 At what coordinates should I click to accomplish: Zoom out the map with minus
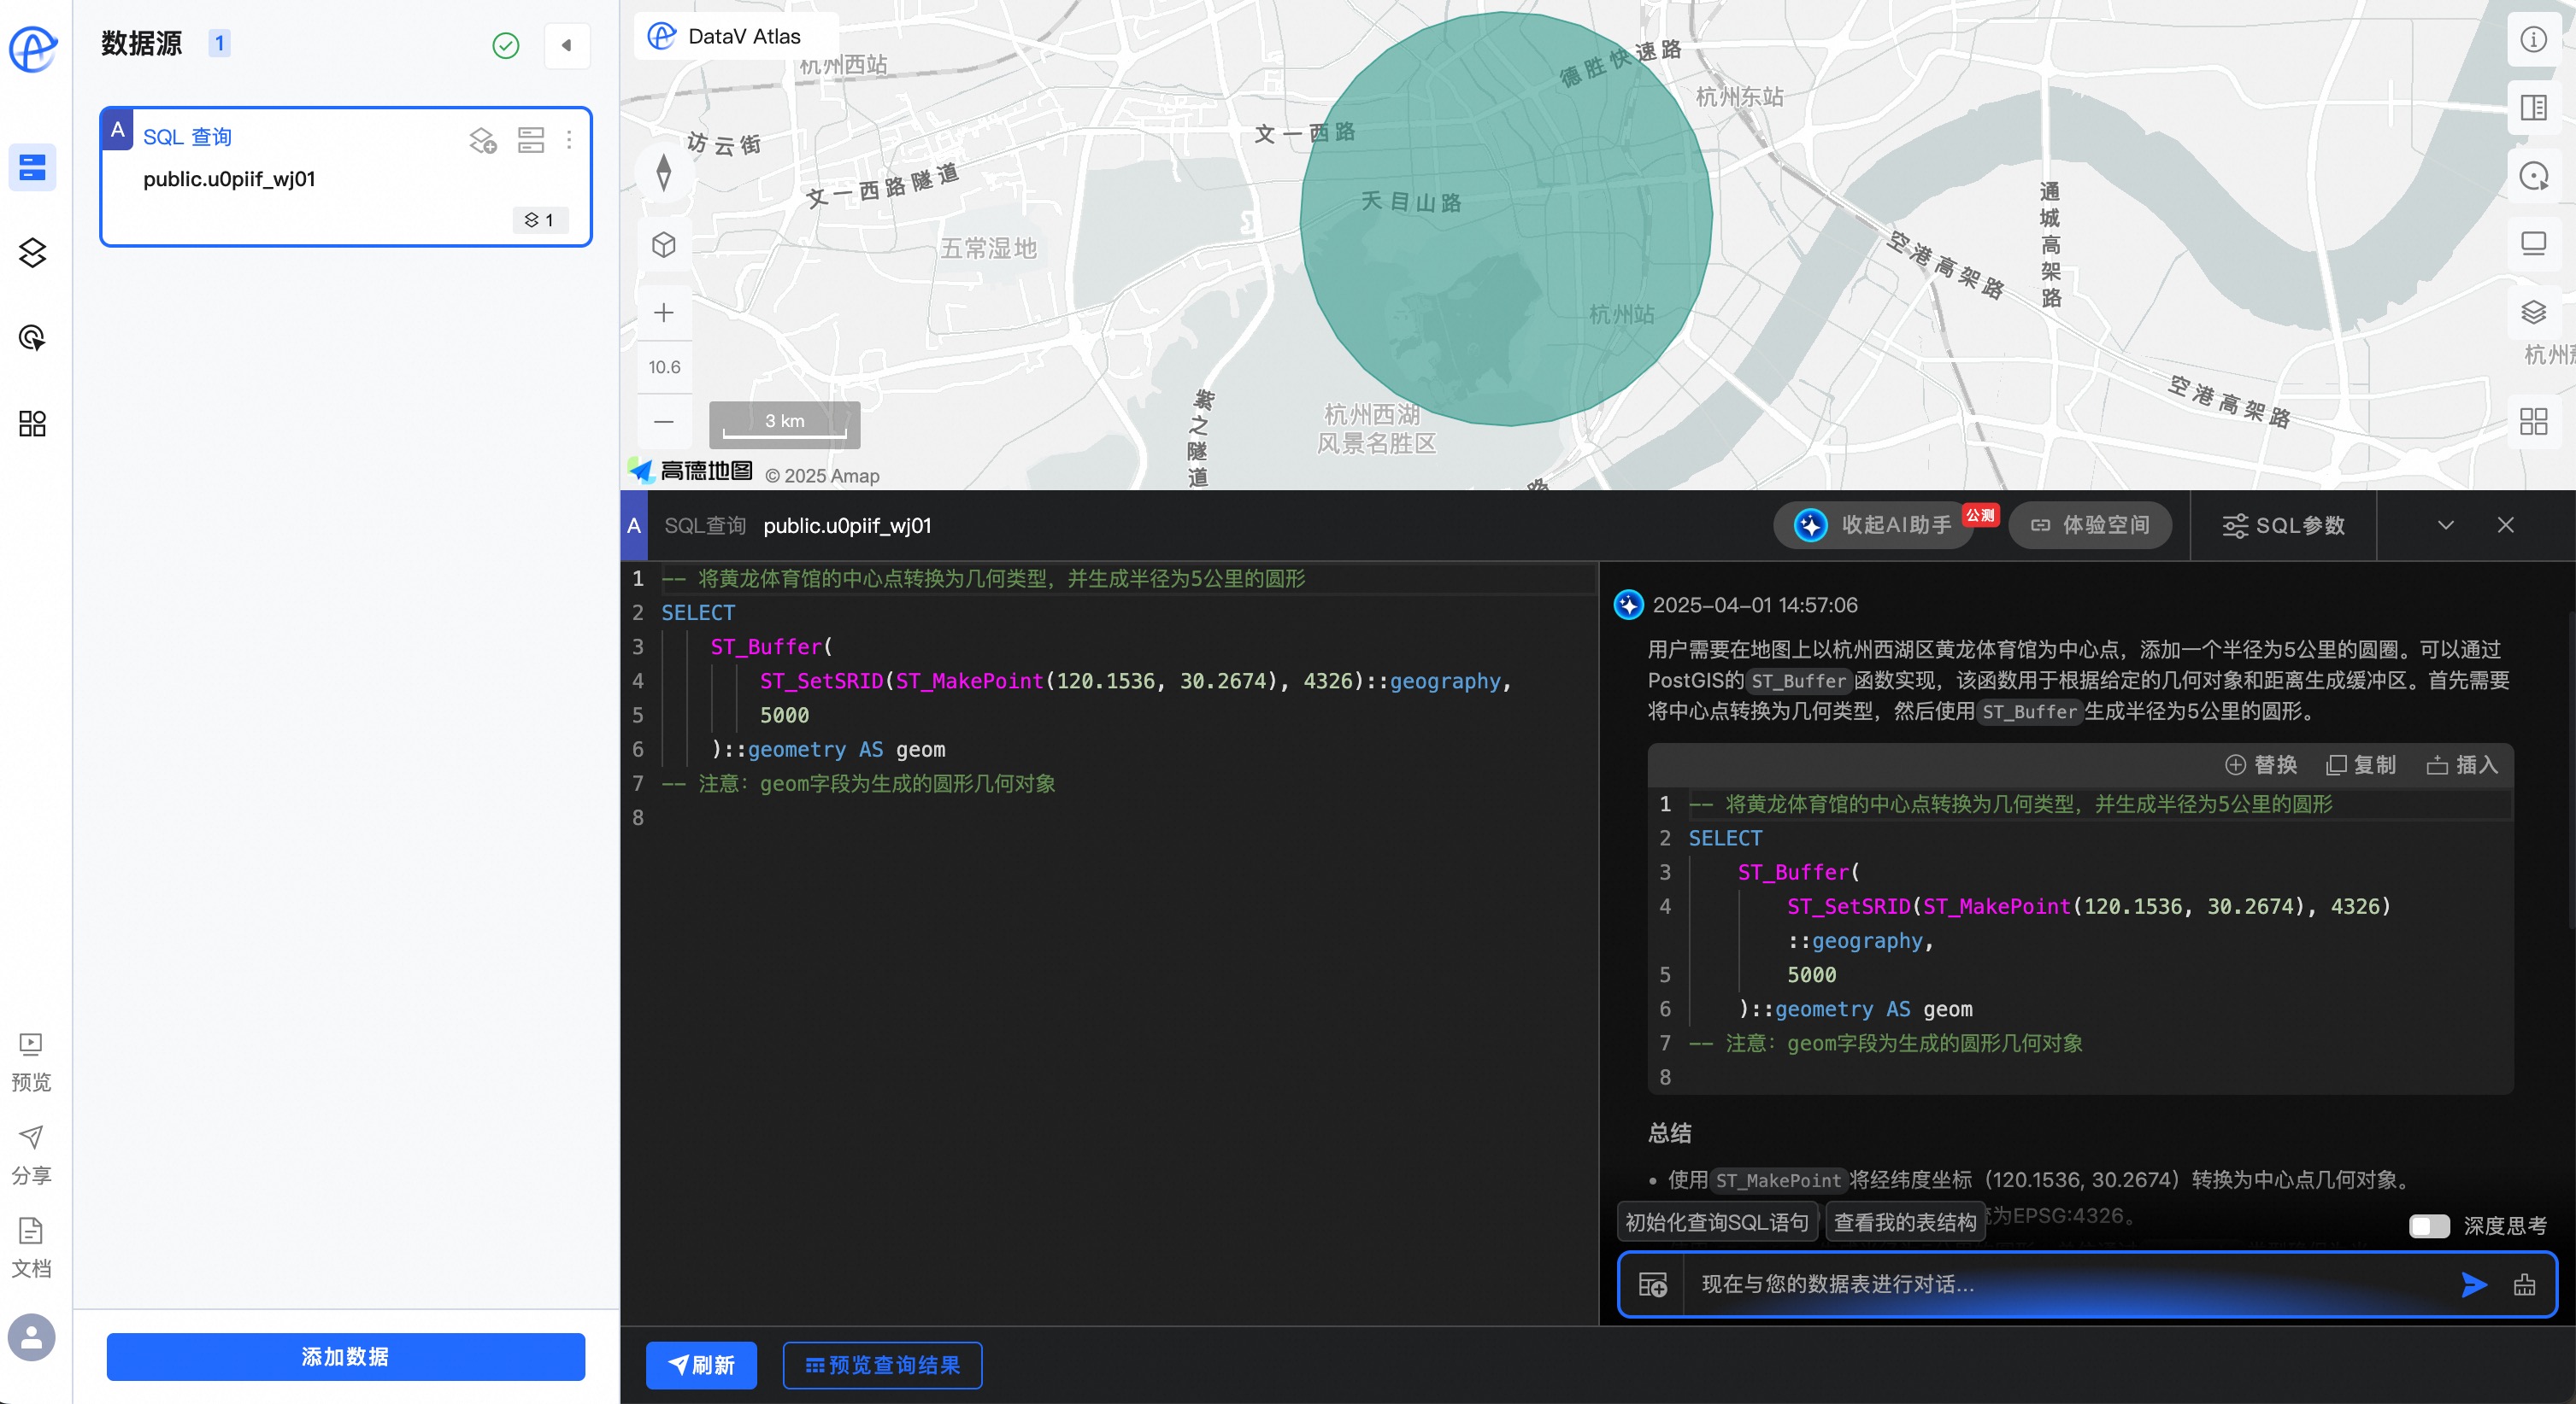(x=664, y=422)
